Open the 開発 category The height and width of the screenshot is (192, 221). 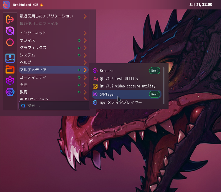point(54,84)
